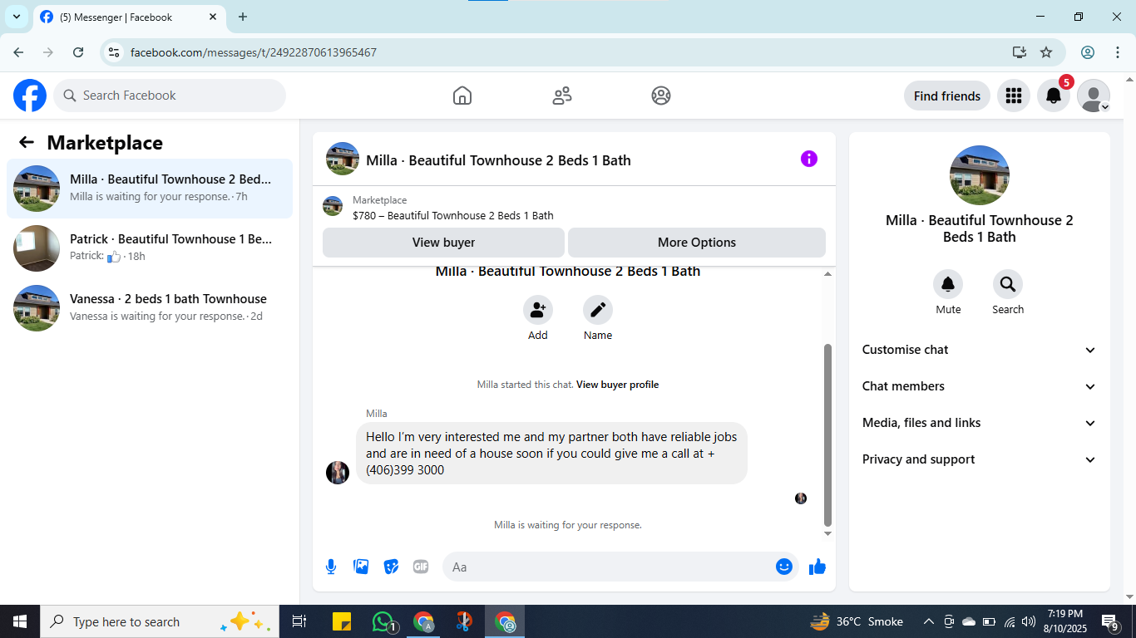Click the Find friends button
Screen dimensions: 1136x638
[947, 96]
